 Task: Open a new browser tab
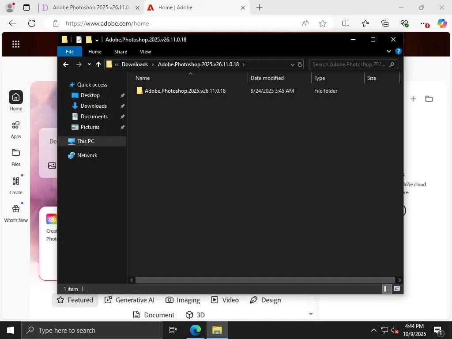[259, 8]
